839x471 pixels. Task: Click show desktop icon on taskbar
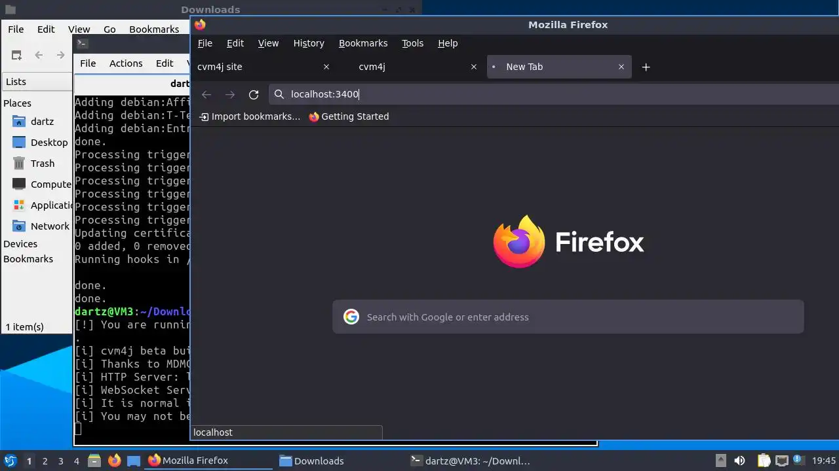pyautogui.click(x=134, y=461)
